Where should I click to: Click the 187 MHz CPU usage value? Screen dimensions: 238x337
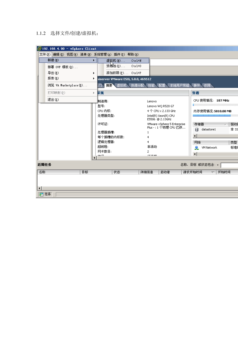point(223,101)
